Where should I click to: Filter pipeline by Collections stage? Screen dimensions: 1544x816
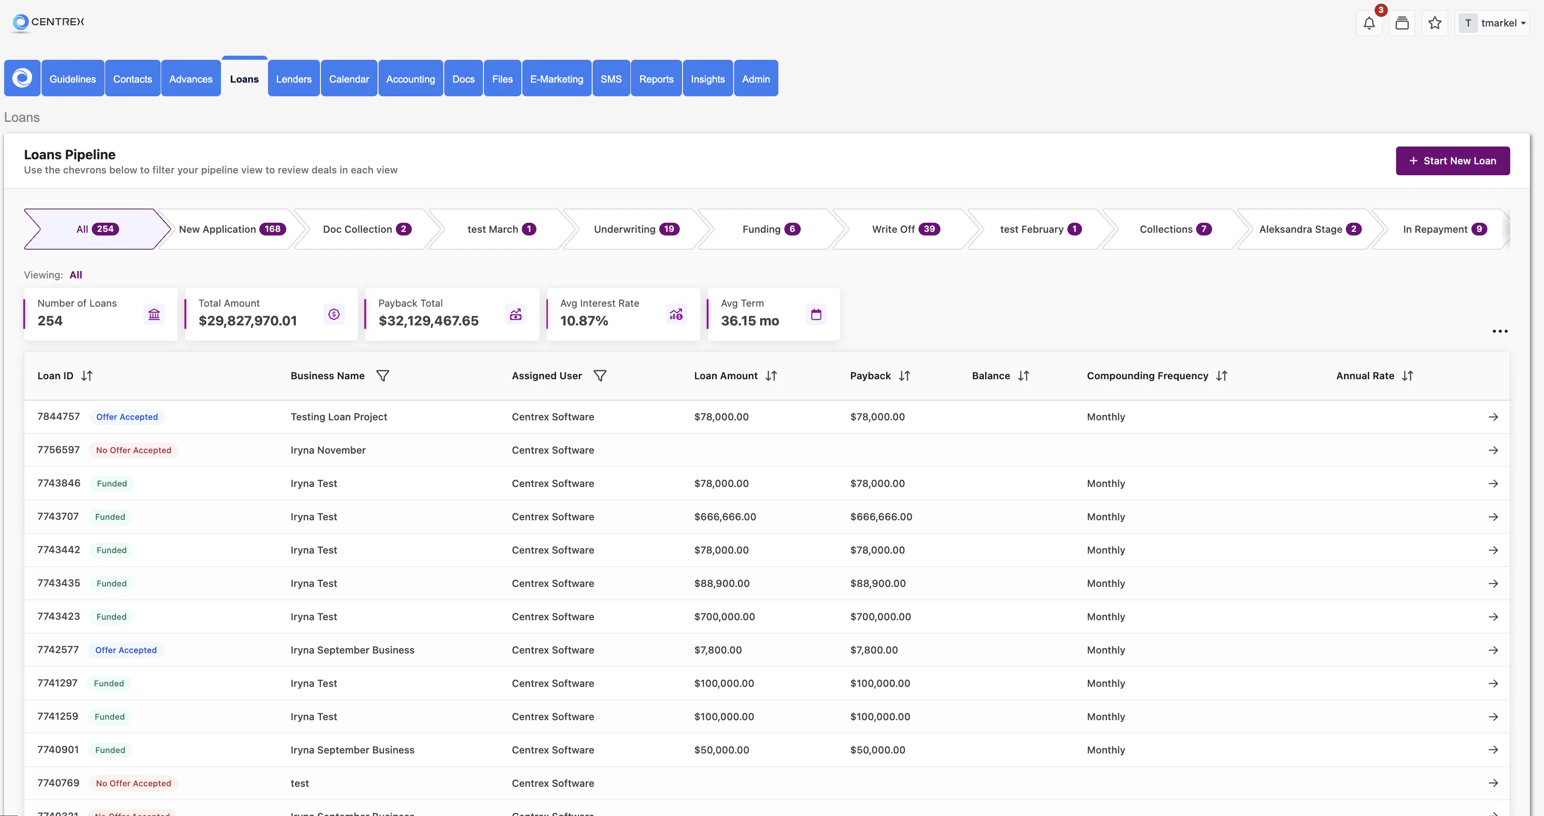(1176, 230)
